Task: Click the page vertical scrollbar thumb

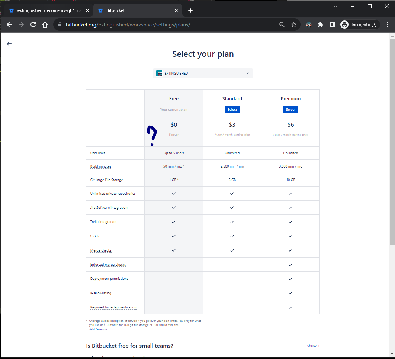Action: tap(392, 142)
